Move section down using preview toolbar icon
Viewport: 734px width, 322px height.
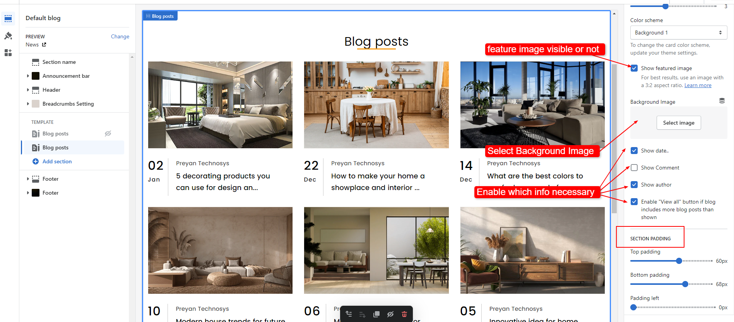click(x=363, y=314)
